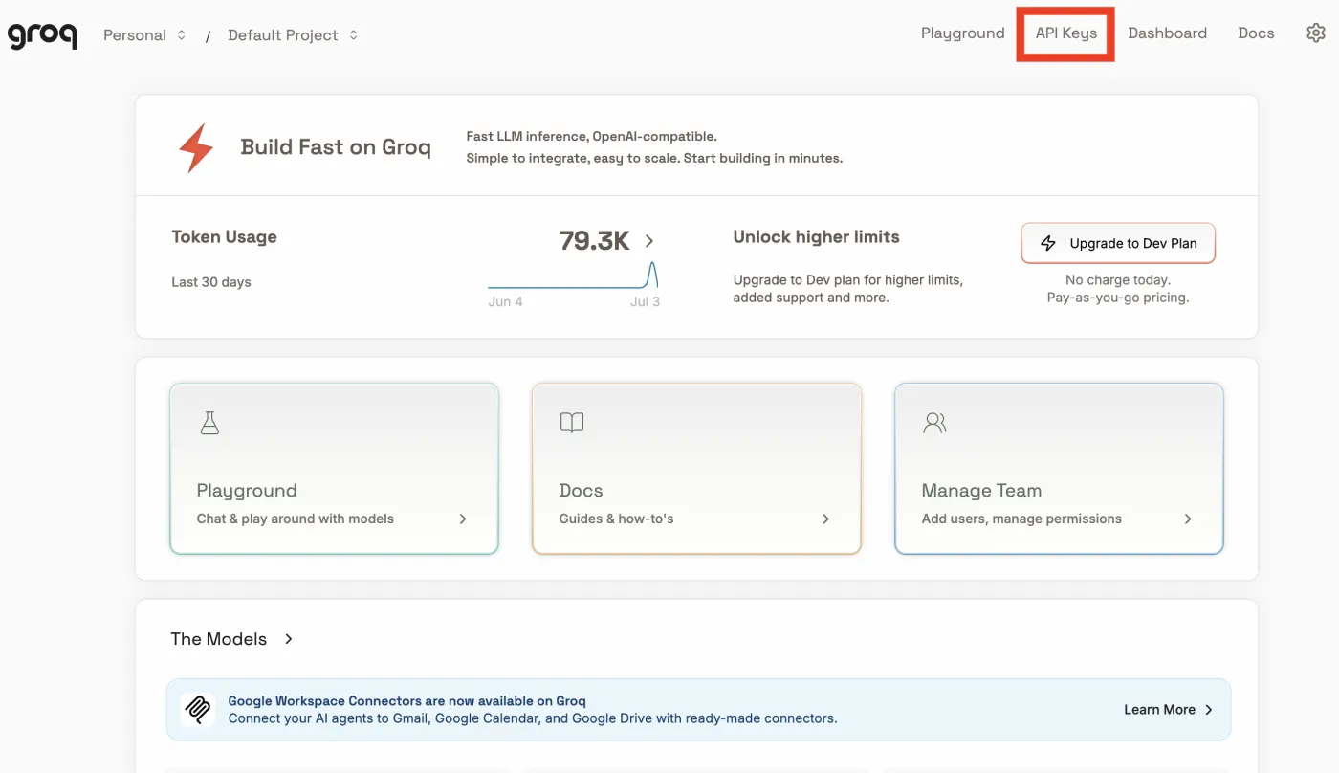
Task: Click the Manage Team users icon
Action: click(934, 423)
